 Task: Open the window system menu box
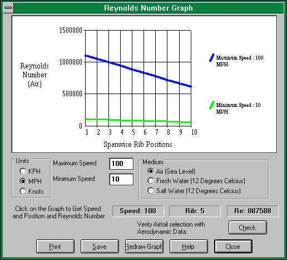tap(8, 8)
